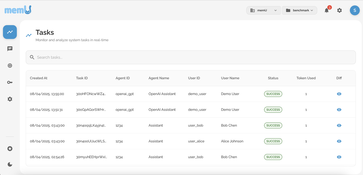The image size is (363, 175).
Task: Open notifications via the bell icon
Action: (x=326, y=10)
